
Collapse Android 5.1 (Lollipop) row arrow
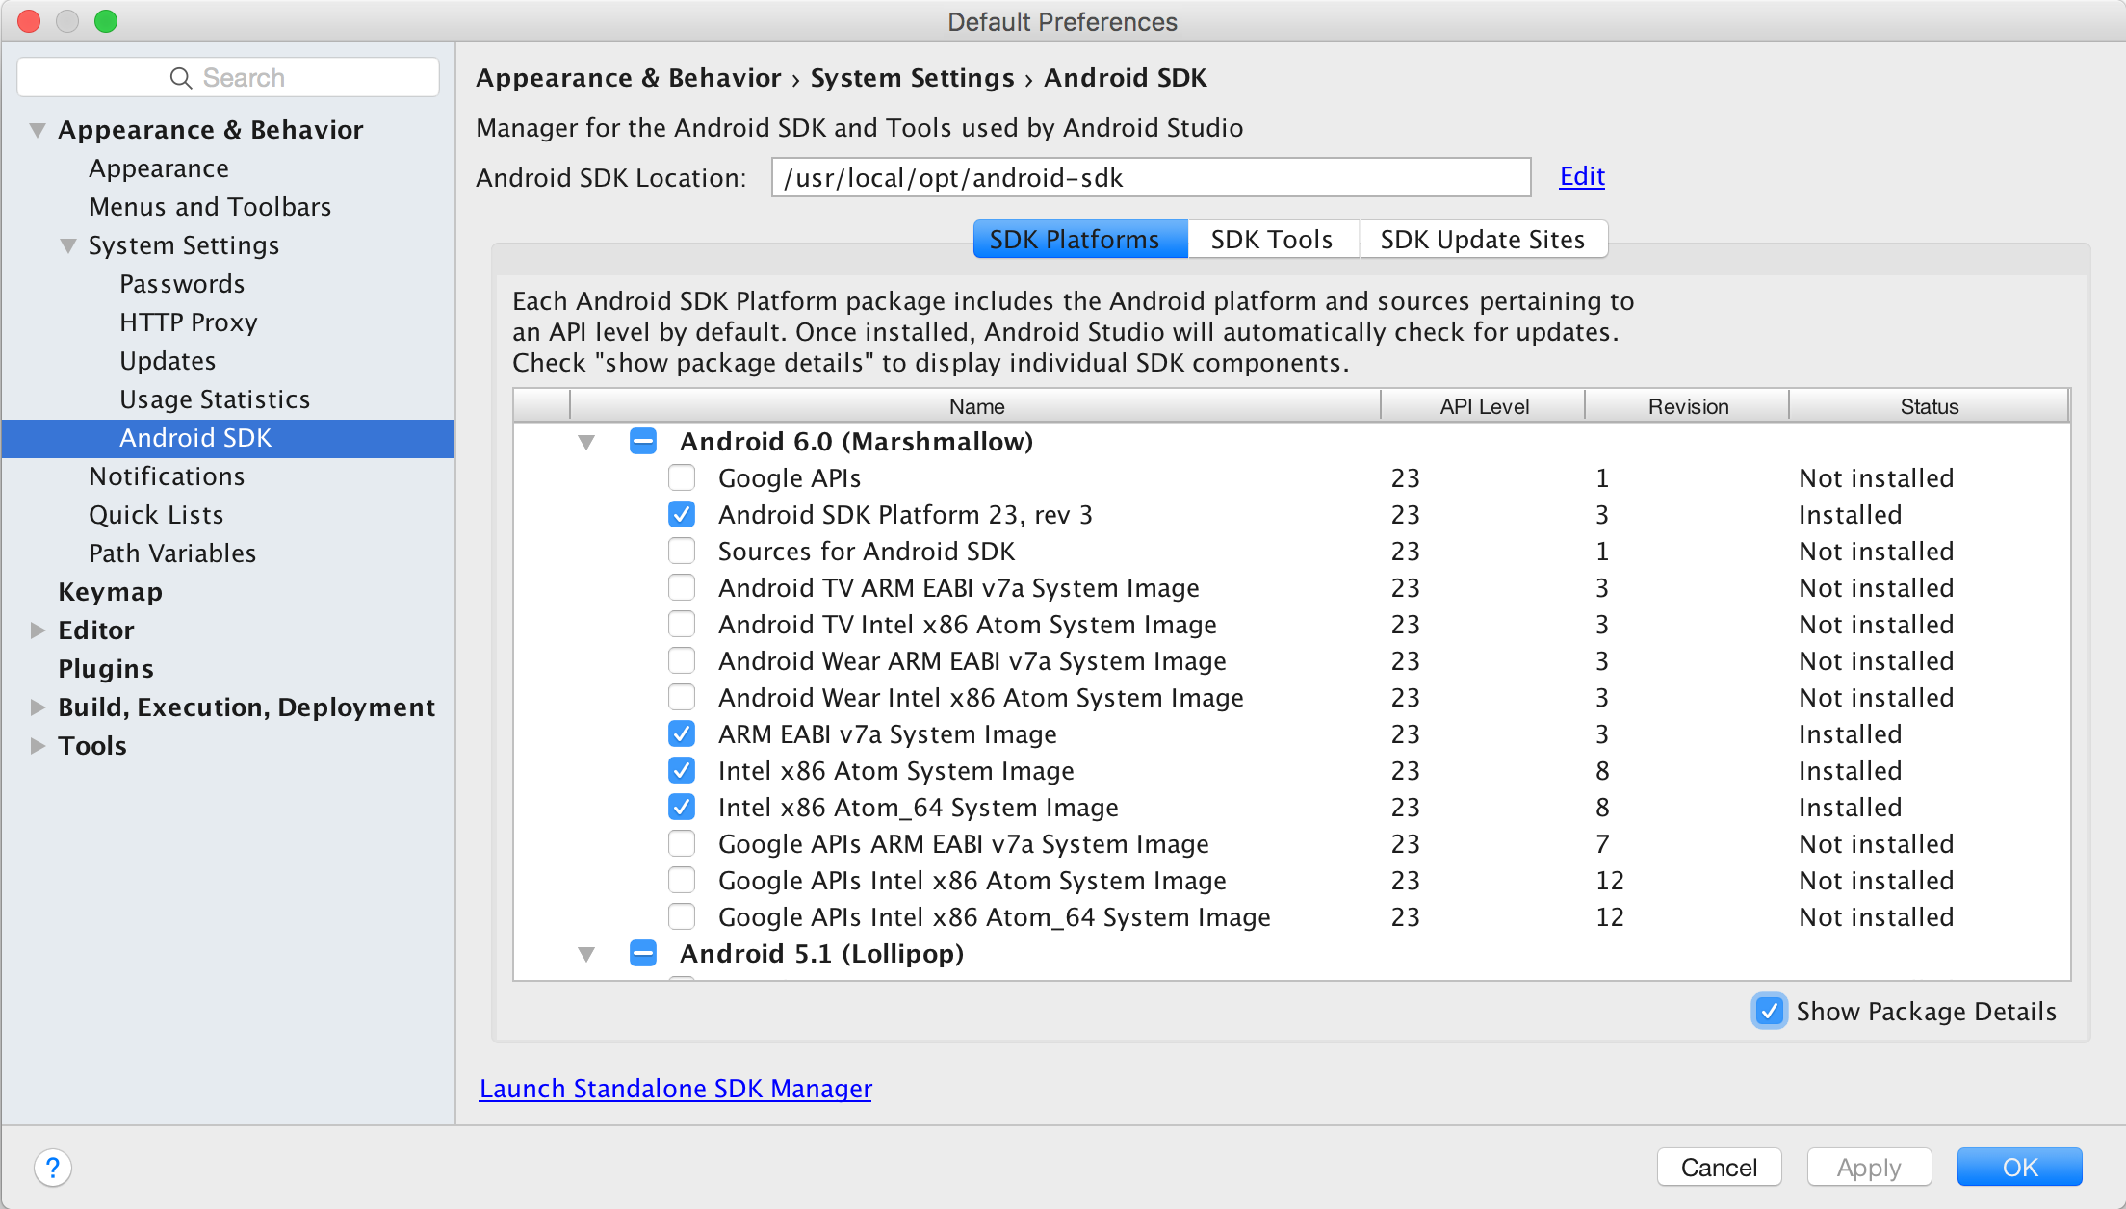point(586,955)
